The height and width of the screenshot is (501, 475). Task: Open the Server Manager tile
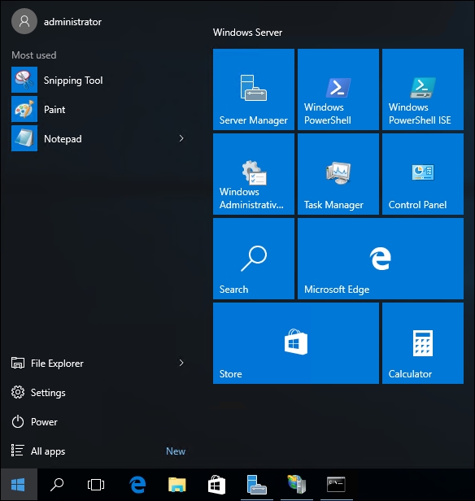(x=253, y=89)
